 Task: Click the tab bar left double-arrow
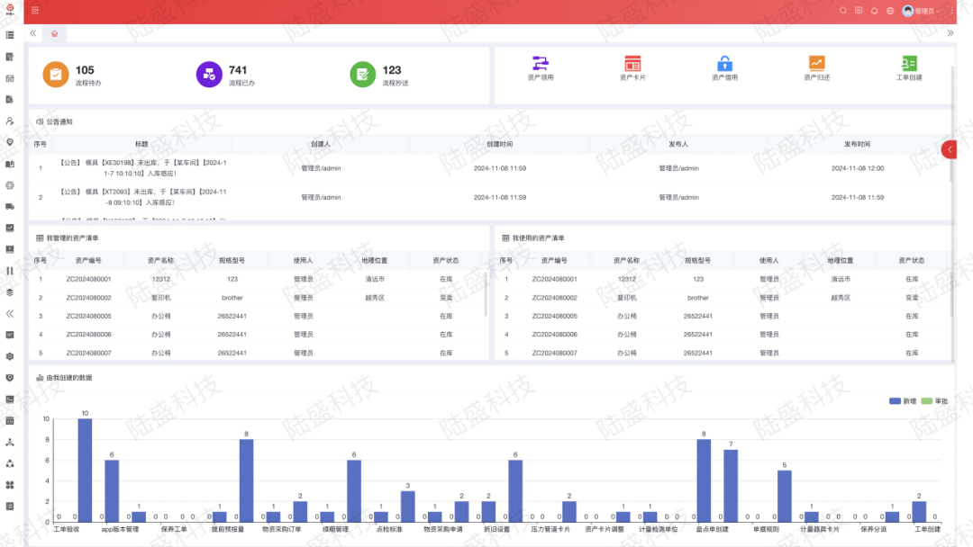pos(33,33)
